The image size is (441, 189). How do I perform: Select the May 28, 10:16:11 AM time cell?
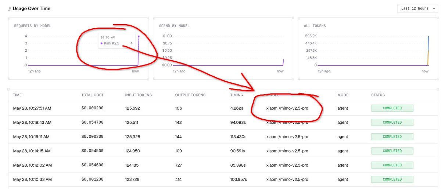pos(31,137)
